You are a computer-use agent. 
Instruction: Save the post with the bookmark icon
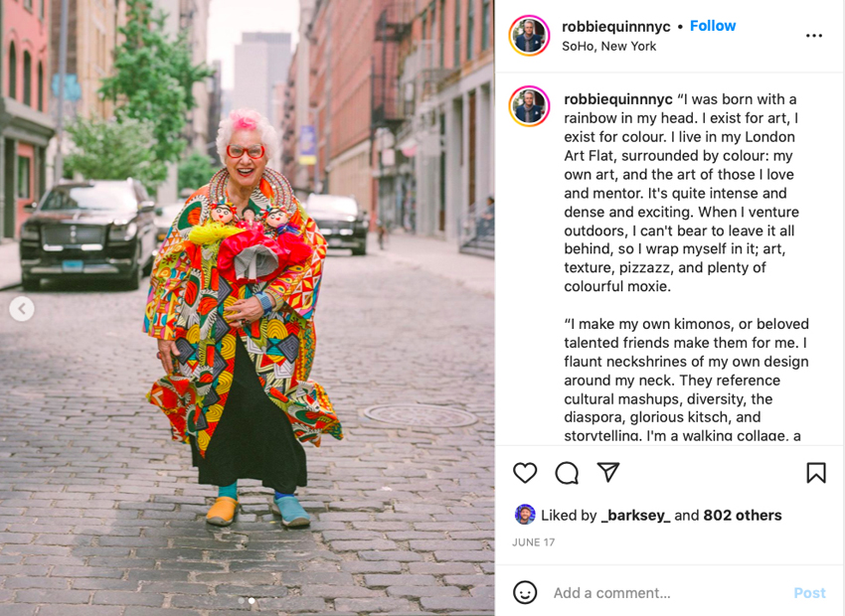pyautogui.click(x=816, y=473)
